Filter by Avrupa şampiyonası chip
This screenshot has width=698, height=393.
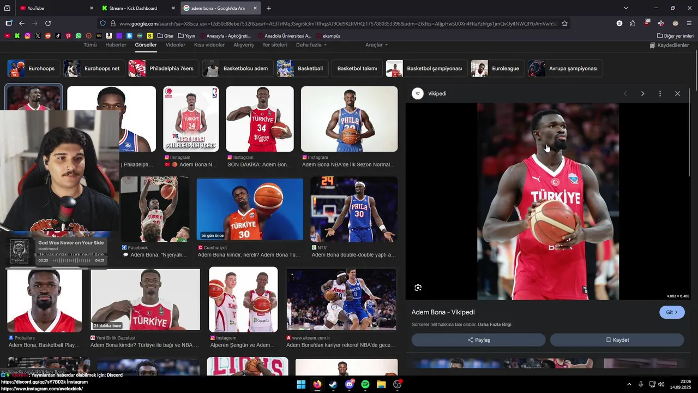coord(565,68)
